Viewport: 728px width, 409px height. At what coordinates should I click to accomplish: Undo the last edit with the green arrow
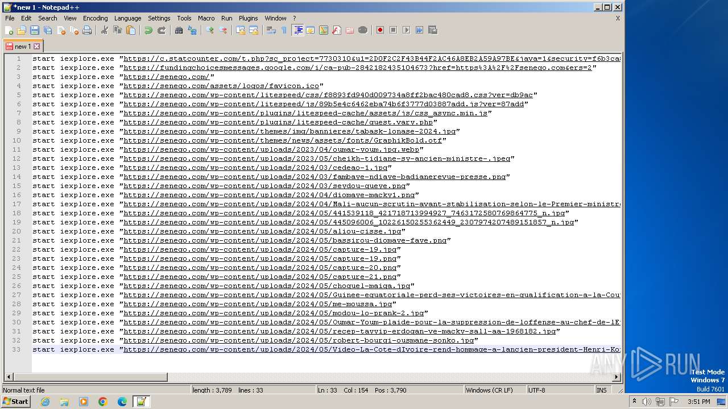click(148, 30)
